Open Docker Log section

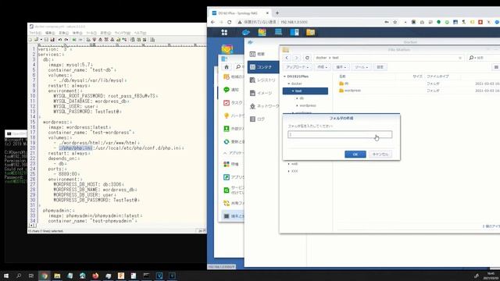click(x=263, y=119)
